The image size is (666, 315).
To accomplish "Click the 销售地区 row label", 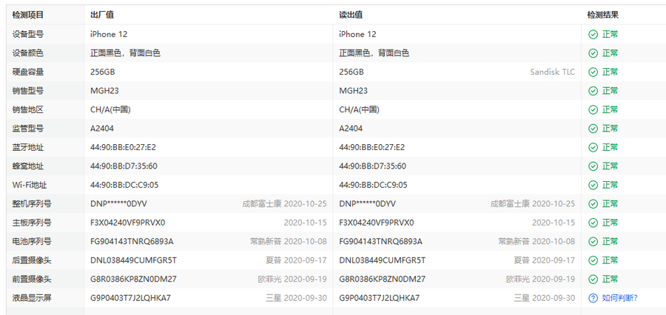I will [x=27, y=109].
